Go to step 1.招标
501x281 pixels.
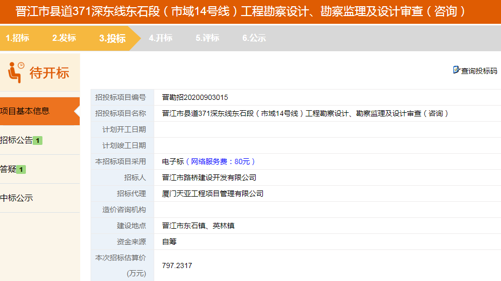click(18, 38)
